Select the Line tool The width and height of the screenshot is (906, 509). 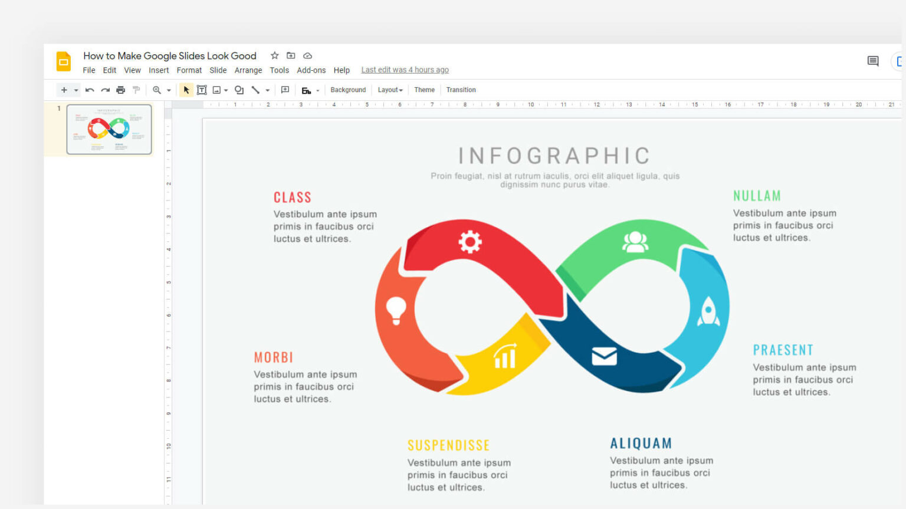point(256,90)
